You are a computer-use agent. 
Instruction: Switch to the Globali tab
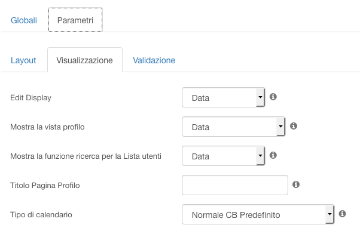coord(24,20)
